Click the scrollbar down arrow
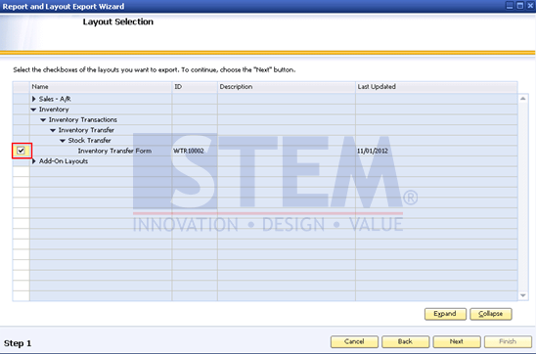The height and width of the screenshot is (354, 536). [522, 295]
